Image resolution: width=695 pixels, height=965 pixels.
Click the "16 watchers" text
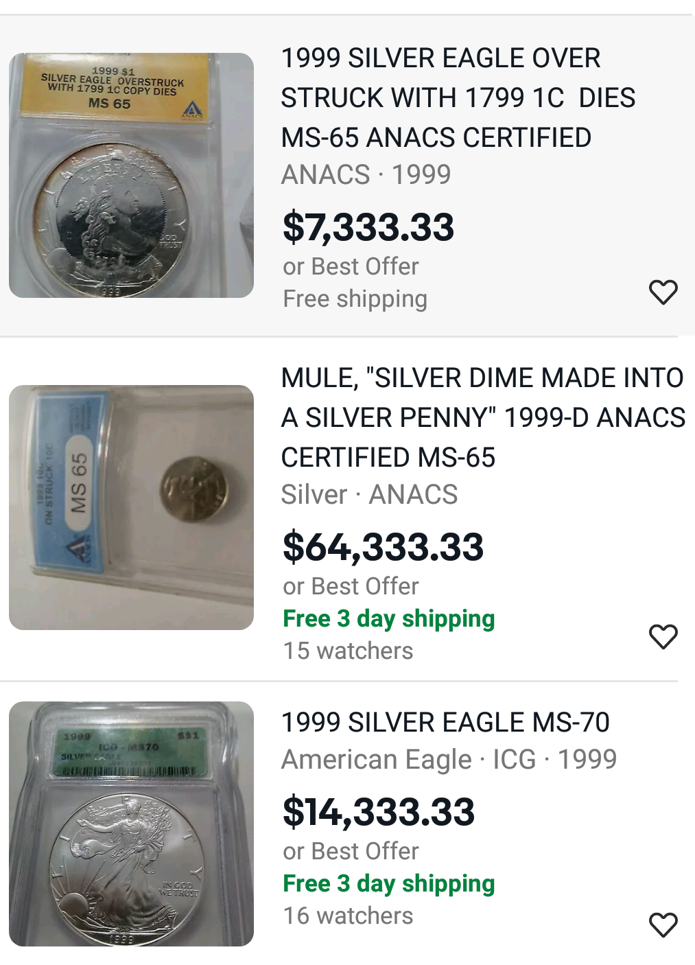coord(348,916)
